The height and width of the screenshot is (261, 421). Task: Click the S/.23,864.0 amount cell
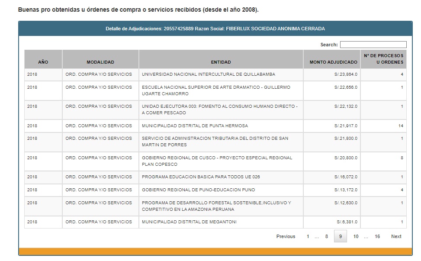point(346,74)
